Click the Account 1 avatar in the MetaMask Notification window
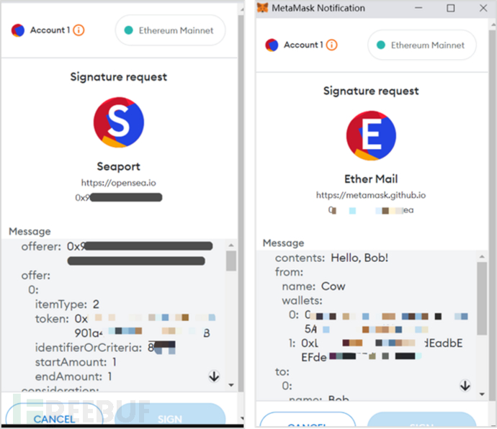Viewport: 497px width, 429px height. point(272,45)
